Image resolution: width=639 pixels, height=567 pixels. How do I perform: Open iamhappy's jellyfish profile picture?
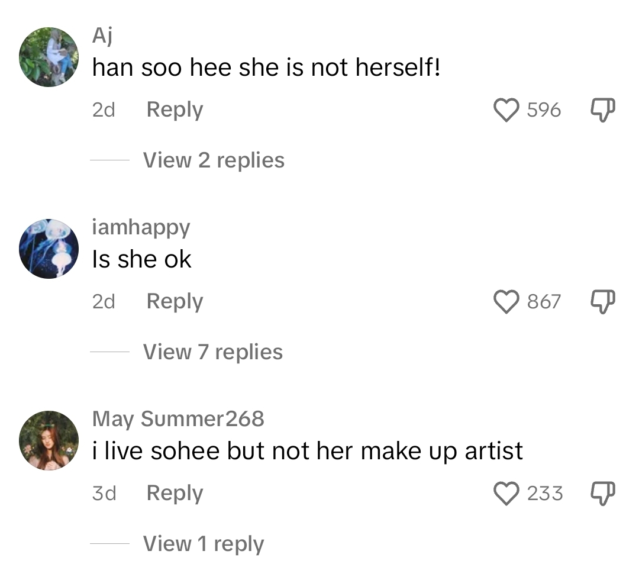49,248
